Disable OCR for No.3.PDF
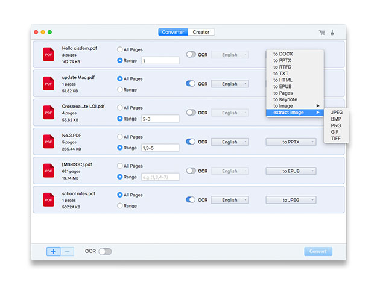 click(191, 142)
